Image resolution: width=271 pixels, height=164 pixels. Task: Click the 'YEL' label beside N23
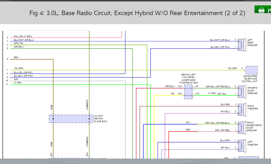click(172, 94)
